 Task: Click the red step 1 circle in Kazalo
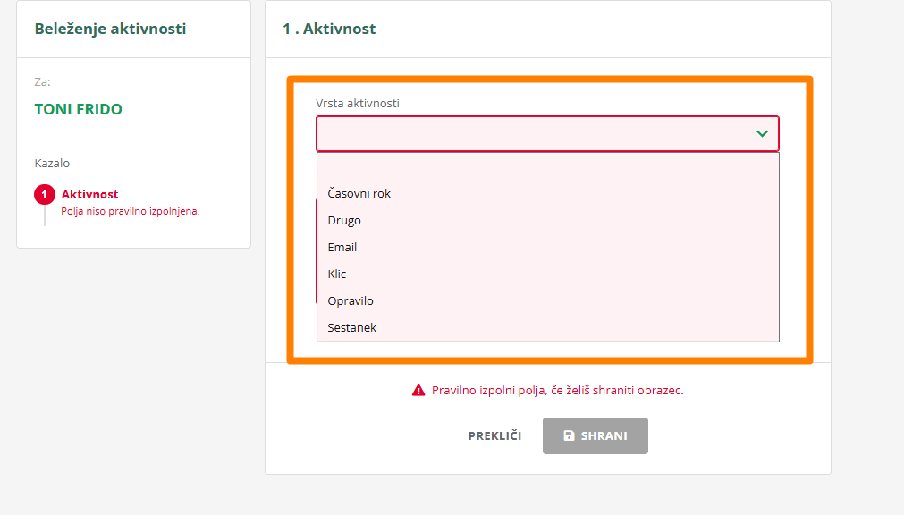pyautogui.click(x=44, y=195)
